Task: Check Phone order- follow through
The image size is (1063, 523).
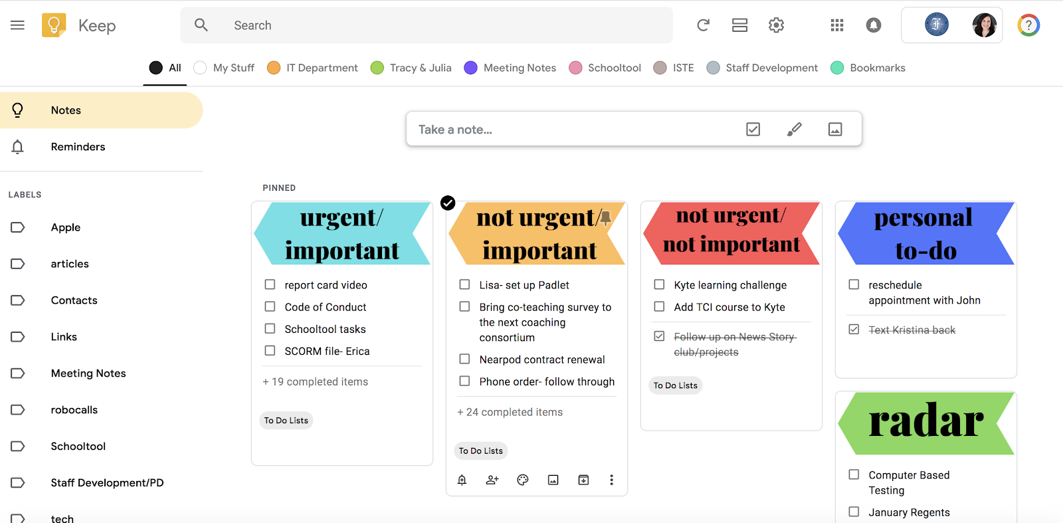Action: pos(464,381)
